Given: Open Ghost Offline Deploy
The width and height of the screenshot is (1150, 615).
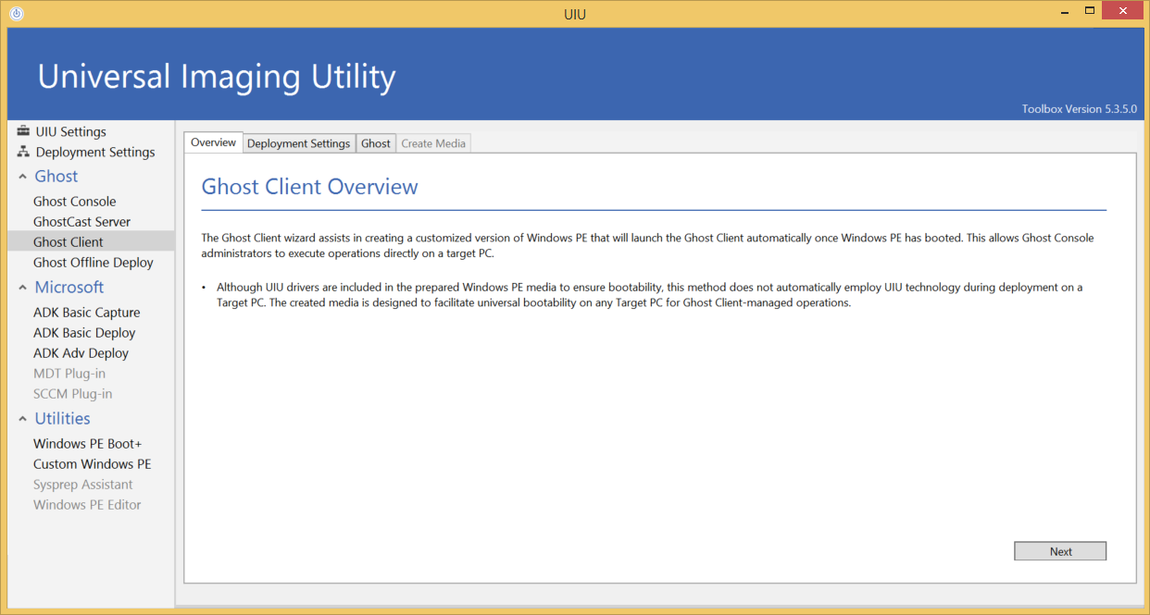Looking at the screenshot, I should (94, 262).
